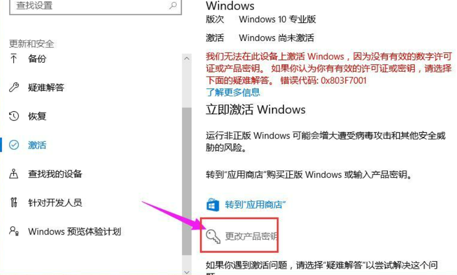This screenshot has height=275, width=457.
Task: Click the sidebar scrollbar up arrow
Action: (x=187, y=58)
